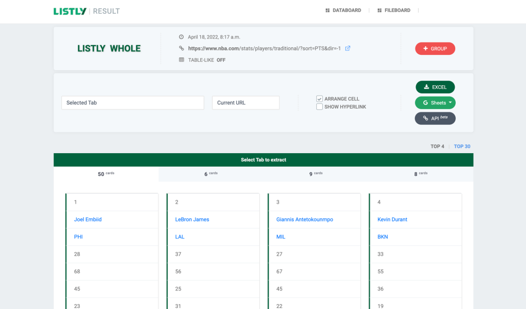Enable the SHOW HYPERLINK checkbox
The image size is (526, 309).
[x=319, y=106]
